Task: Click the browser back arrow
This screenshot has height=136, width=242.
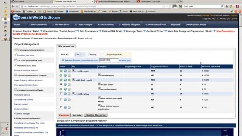Action: tap(13, 6)
